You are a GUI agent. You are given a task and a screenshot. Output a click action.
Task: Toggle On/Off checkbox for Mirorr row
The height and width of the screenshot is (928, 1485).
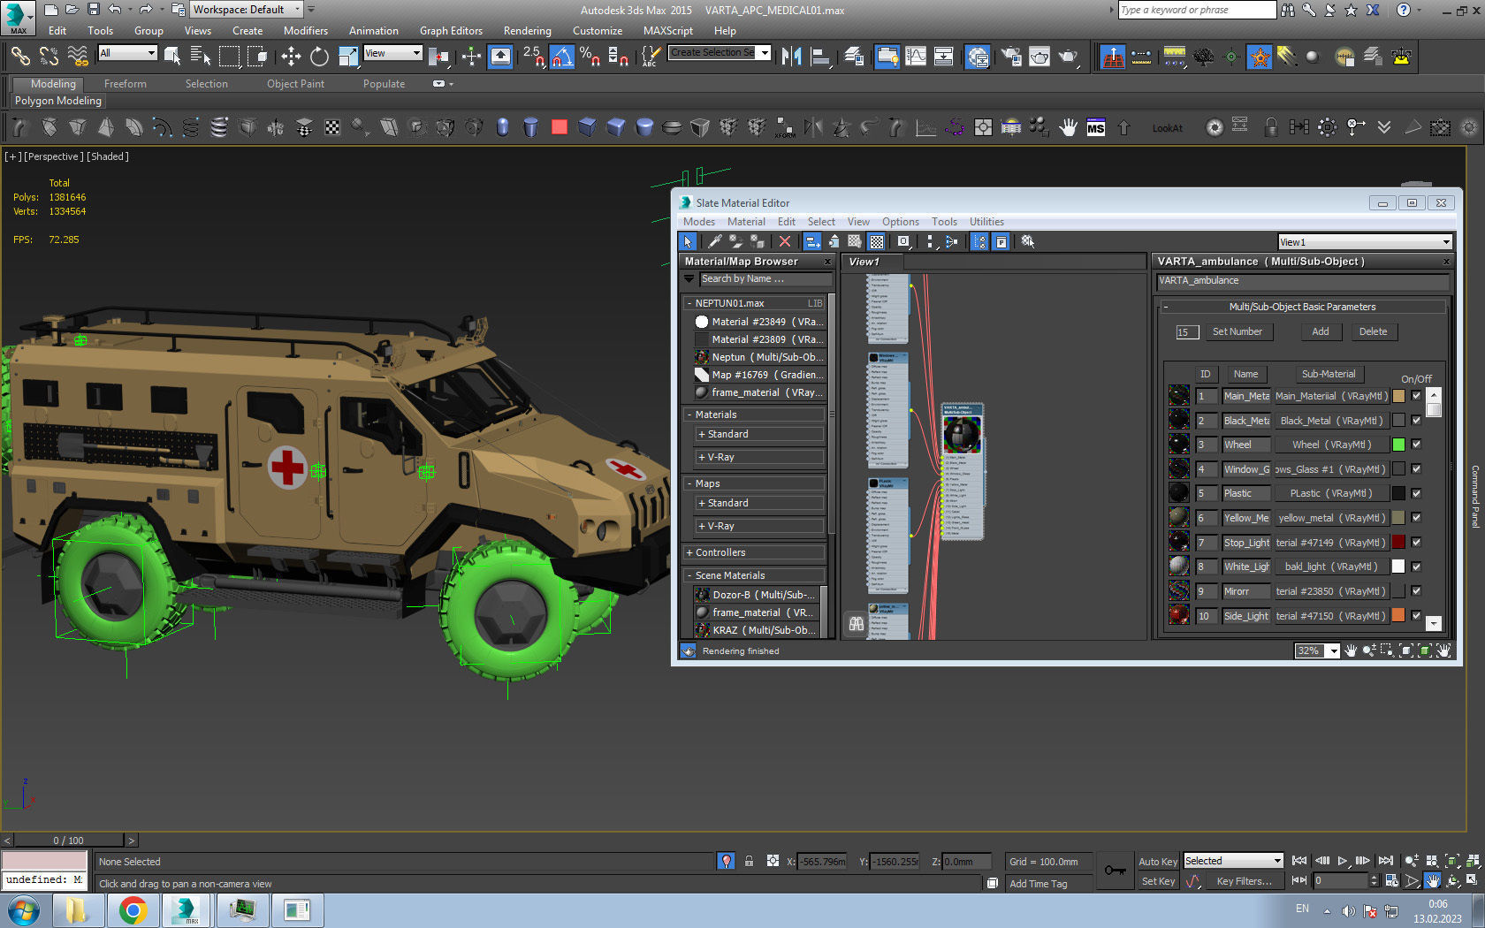(x=1416, y=591)
